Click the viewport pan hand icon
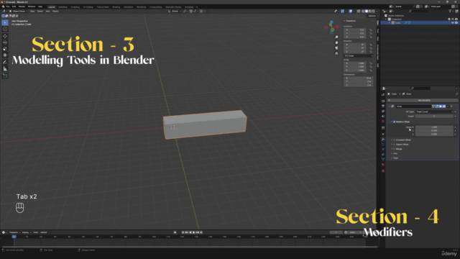 tap(336, 42)
